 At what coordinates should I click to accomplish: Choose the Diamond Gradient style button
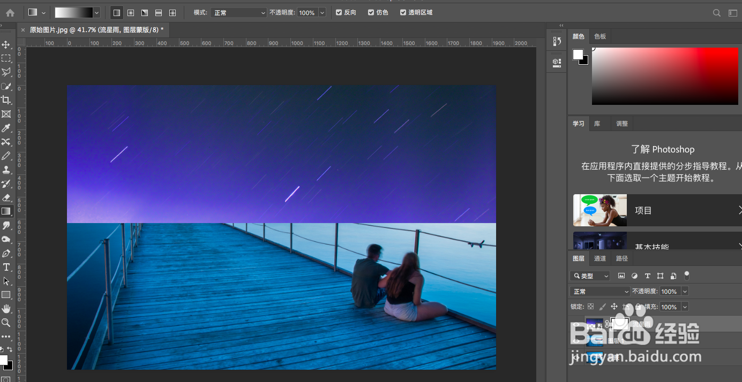pos(173,12)
